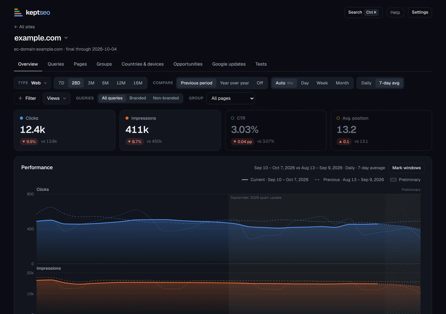Click the 'vs 13.8k' comparison text
446x314 pixels.
49,141
